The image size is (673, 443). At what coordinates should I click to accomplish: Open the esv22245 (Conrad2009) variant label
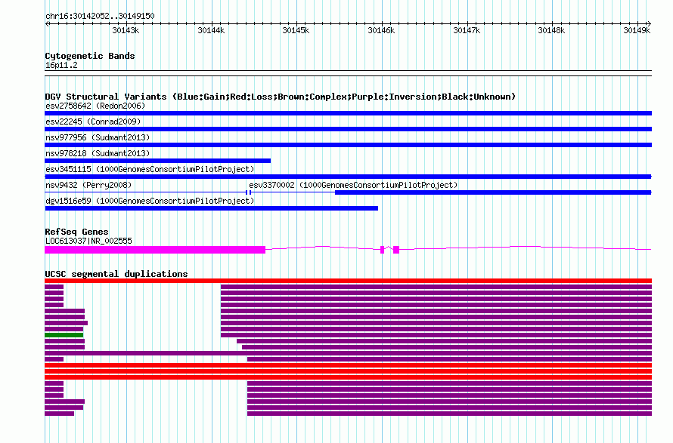93,122
